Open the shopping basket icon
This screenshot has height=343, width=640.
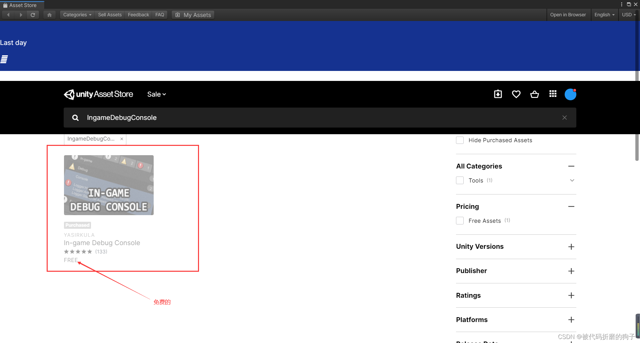(534, 94)
